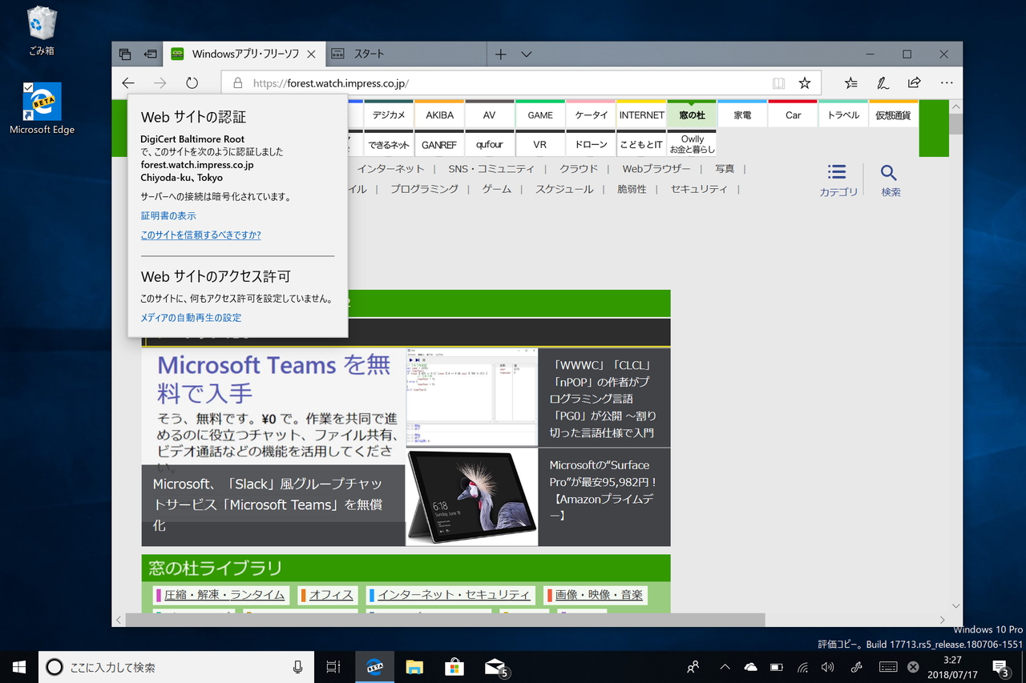Viewport: 1026px width, 683px height.
Task: Launch Microsoft Store from the taskbar
Action: coord(453,666)
